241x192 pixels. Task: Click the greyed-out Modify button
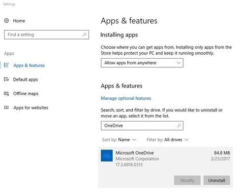tap(187, 180)
